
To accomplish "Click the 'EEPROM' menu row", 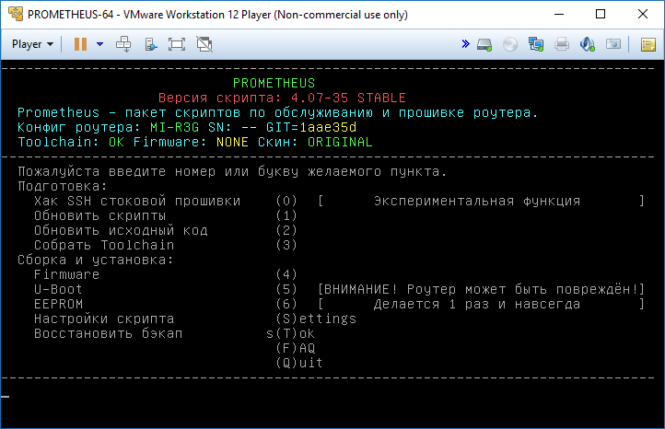I will (166, 304).
